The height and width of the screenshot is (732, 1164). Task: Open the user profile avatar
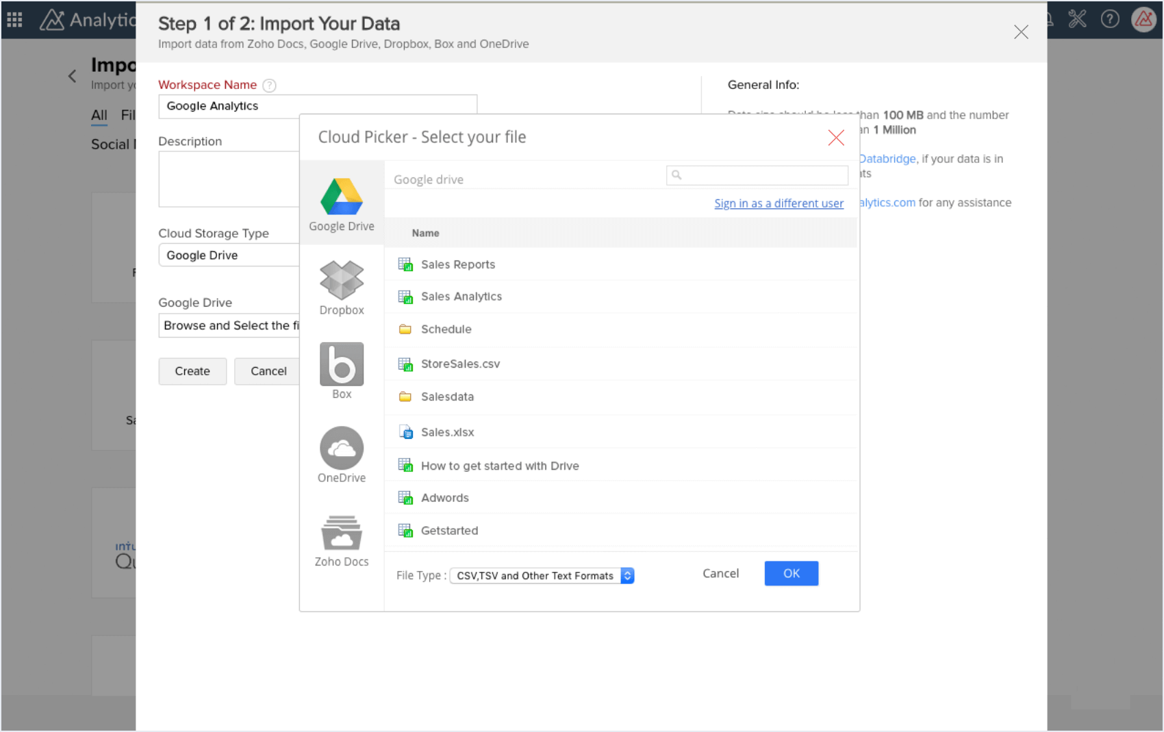tap(1143, 19)
